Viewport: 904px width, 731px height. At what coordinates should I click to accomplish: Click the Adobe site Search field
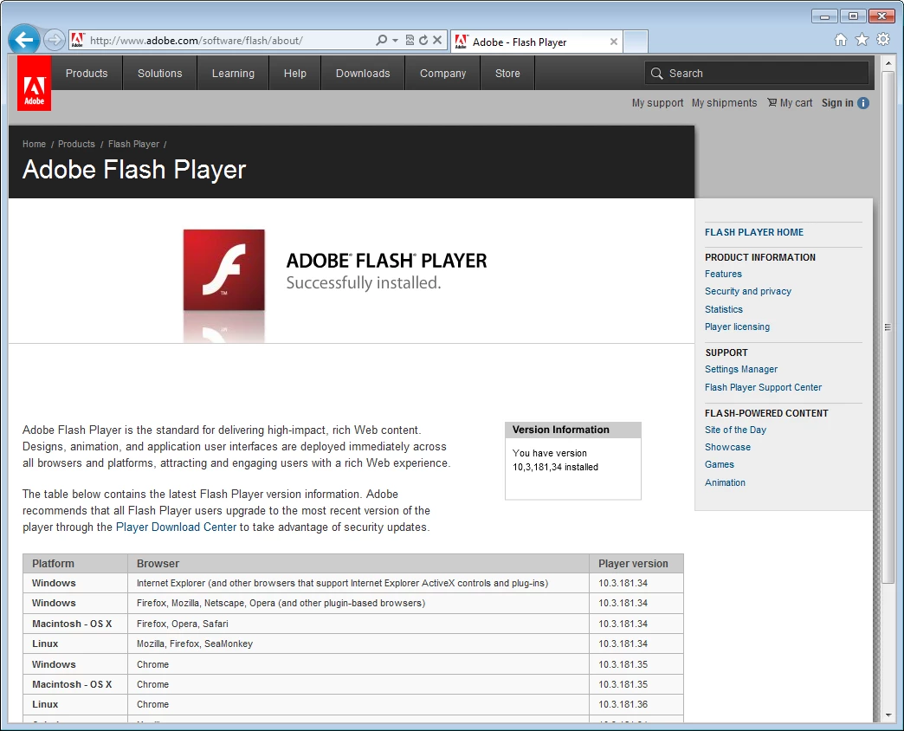coord(757,74)
